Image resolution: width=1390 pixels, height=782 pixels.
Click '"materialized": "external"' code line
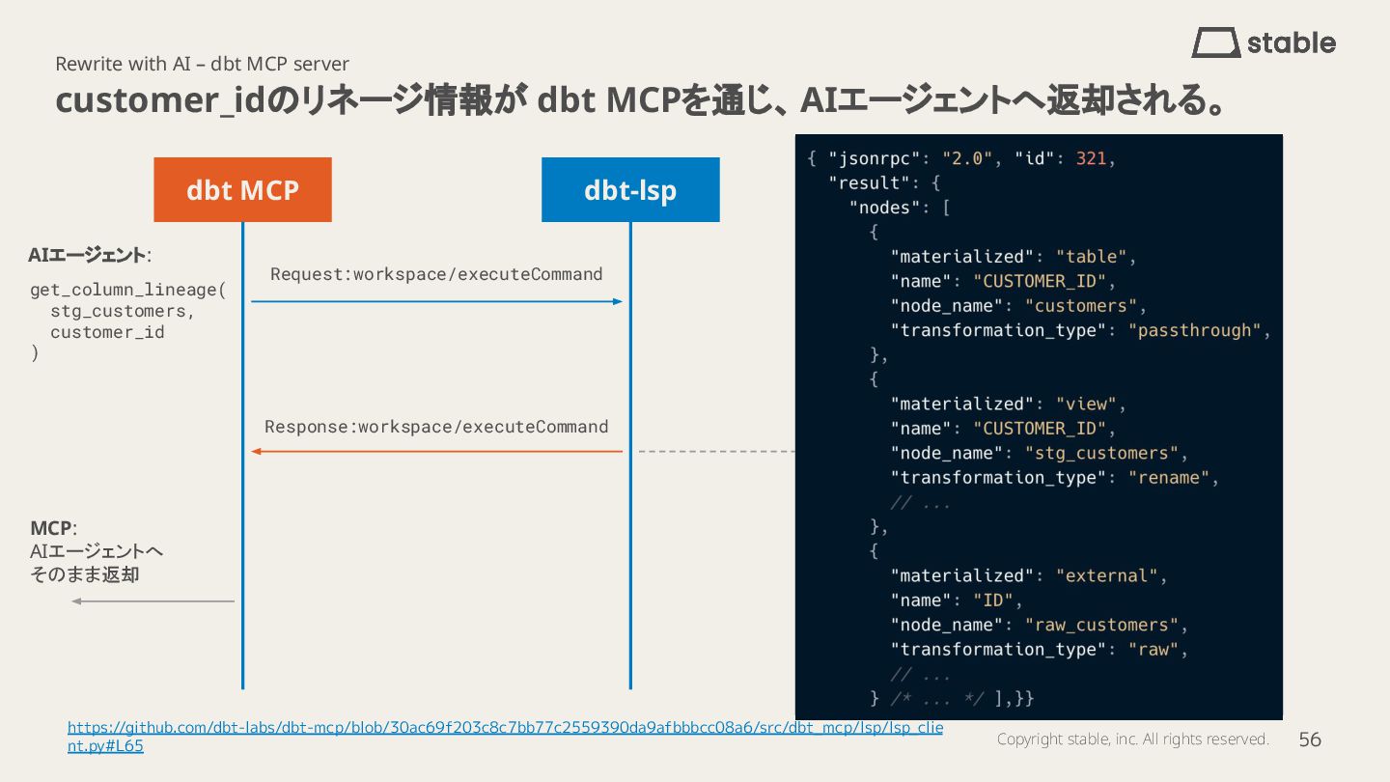point(1028,575)
